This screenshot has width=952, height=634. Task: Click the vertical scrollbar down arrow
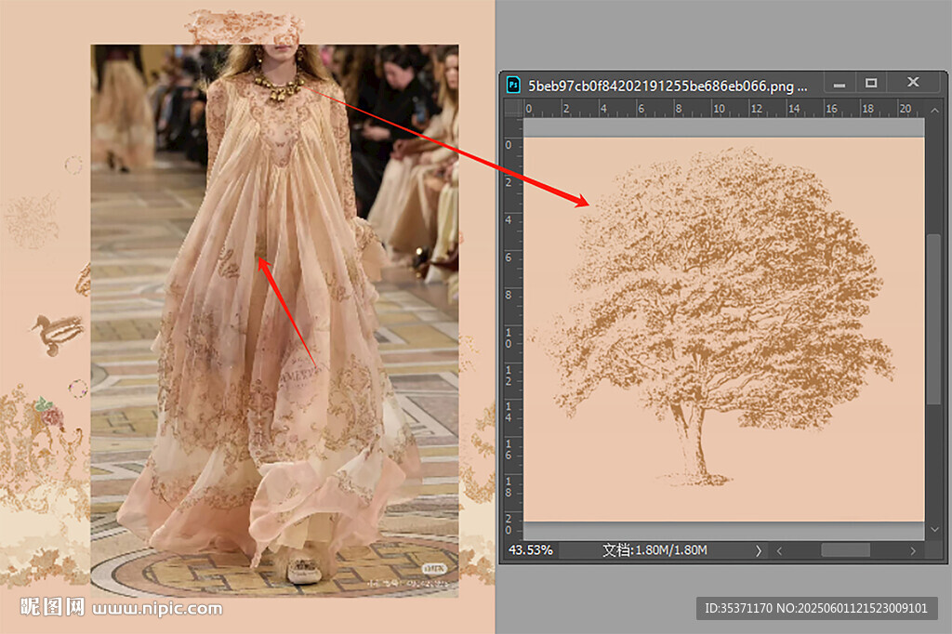(x=934, y=529)
